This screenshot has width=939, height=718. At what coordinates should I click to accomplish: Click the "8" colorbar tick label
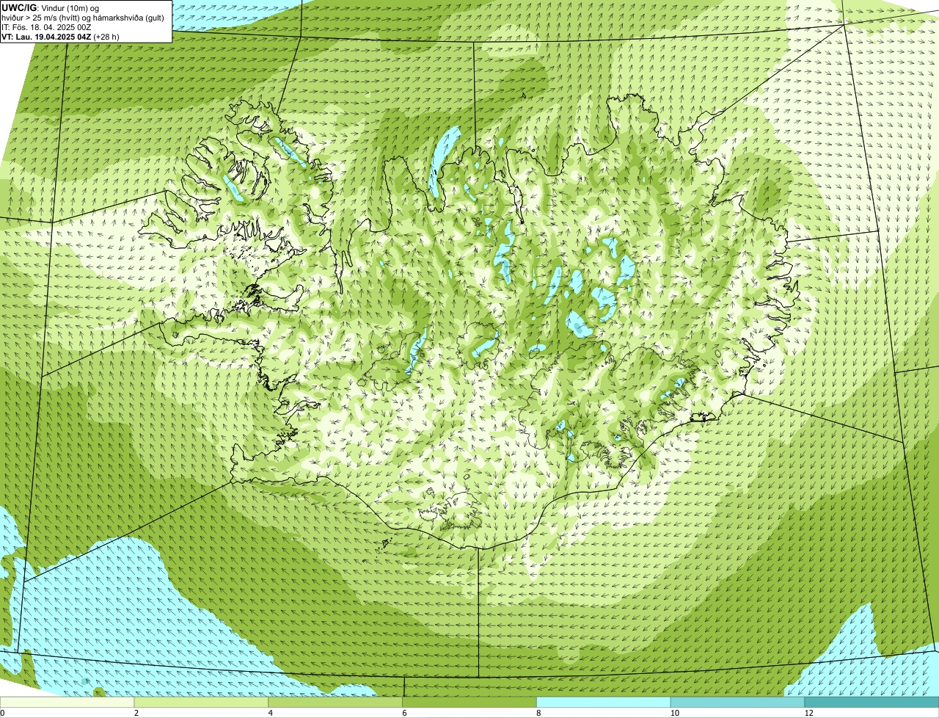[538, 713]
